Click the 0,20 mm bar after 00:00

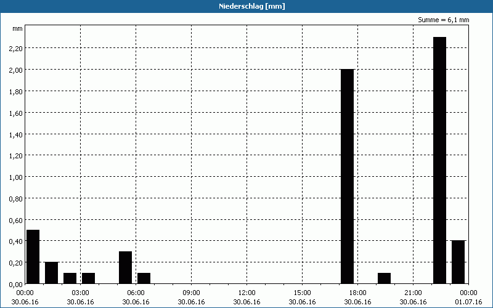(51, 273)
